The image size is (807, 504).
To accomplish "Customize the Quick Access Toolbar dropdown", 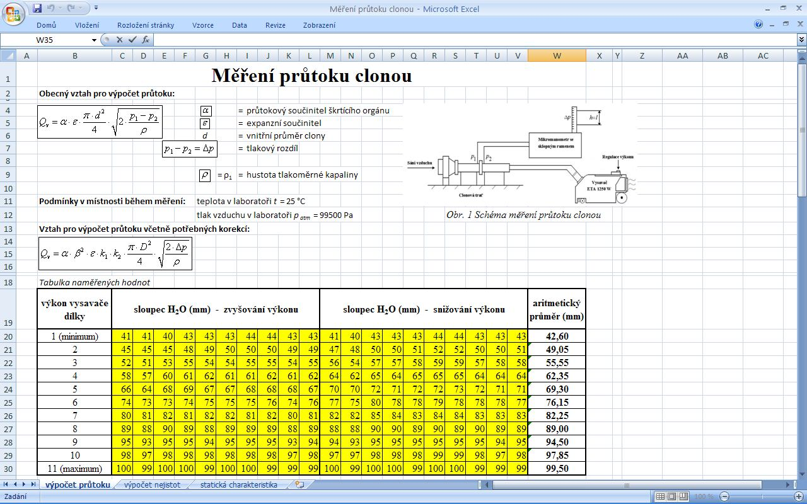I will pos(96,8).
